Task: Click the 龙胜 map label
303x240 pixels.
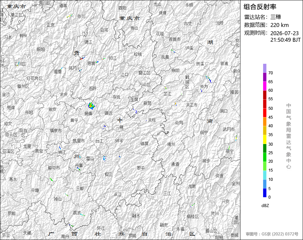Action: tap(192, 186)
